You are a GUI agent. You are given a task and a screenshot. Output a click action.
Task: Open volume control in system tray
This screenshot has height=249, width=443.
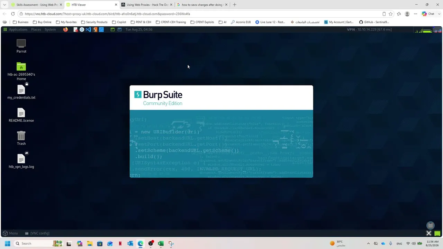click(414, 243)
